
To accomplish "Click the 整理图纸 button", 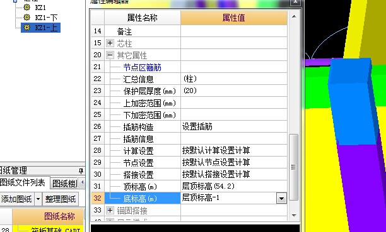I will (x=61, y=199).
